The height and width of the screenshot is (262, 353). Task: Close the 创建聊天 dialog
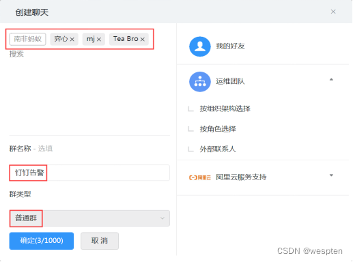point(333,12)
